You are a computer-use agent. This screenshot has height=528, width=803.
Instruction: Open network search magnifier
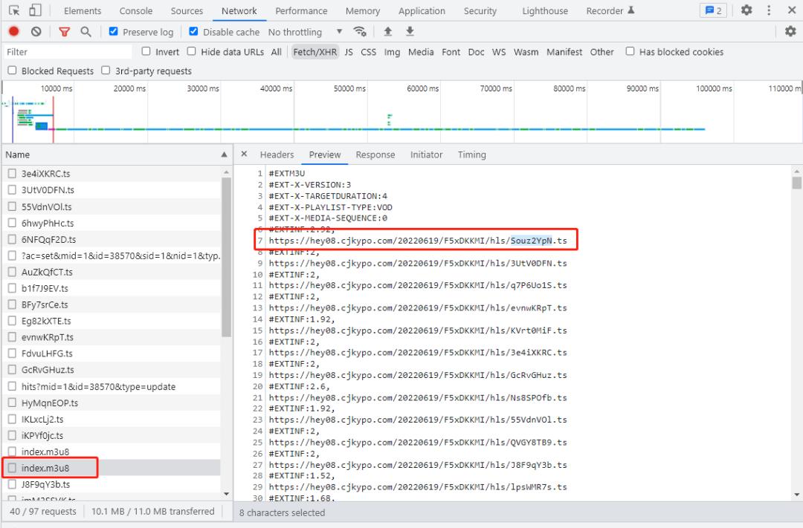pos(86,32)
